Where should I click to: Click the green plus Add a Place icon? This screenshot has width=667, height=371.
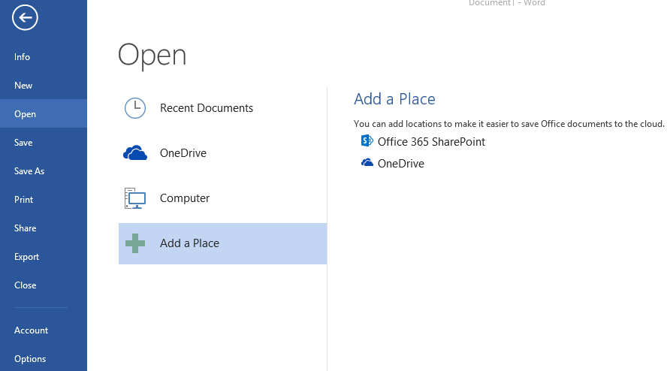135,243
